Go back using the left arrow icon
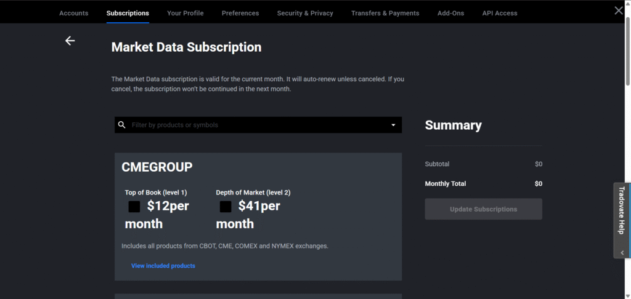Screen dimensions: 631x299 tap(70, 41)
